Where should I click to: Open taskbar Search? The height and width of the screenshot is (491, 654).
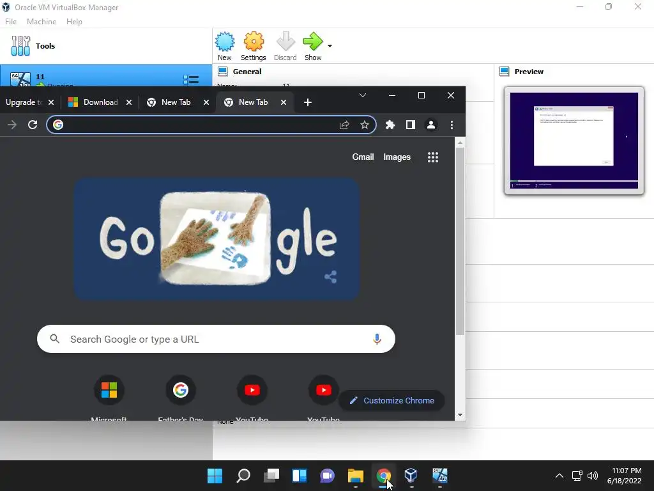pyautogui.click(x=243, y=476)
